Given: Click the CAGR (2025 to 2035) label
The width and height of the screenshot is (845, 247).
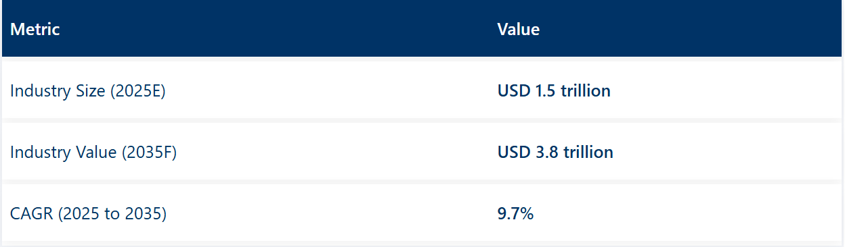Looking at the screenshot, I should pyautogui.click(x=88, y=215).
